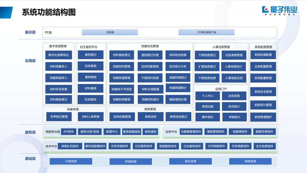Select the 查档登记办理 box
The image size is (307, 173).
coord(150,55)
